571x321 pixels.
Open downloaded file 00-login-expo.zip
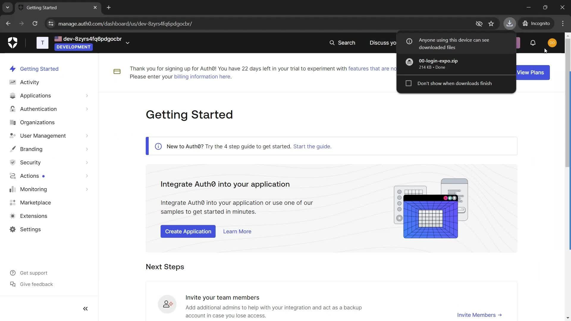pos(456,64)
